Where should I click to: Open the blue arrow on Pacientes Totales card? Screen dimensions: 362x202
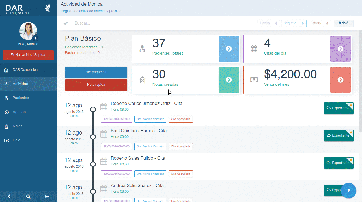click(229, 49)
